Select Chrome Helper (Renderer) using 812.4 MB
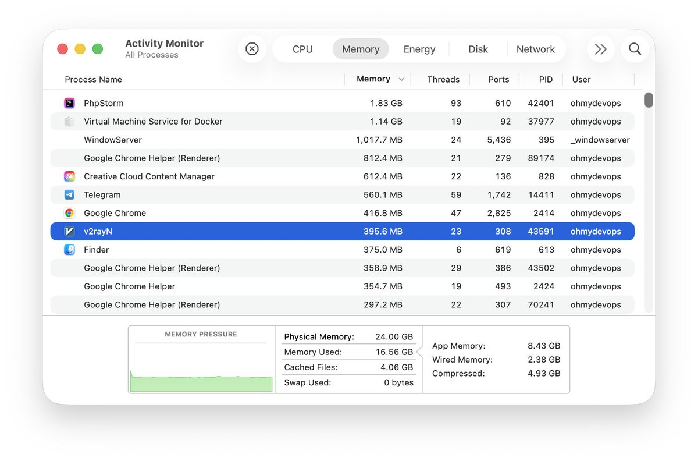This screenshot has height=461, width=698. (x=342, y=158)
